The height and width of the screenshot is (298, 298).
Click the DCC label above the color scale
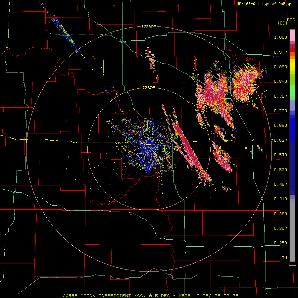pos(291,20)
